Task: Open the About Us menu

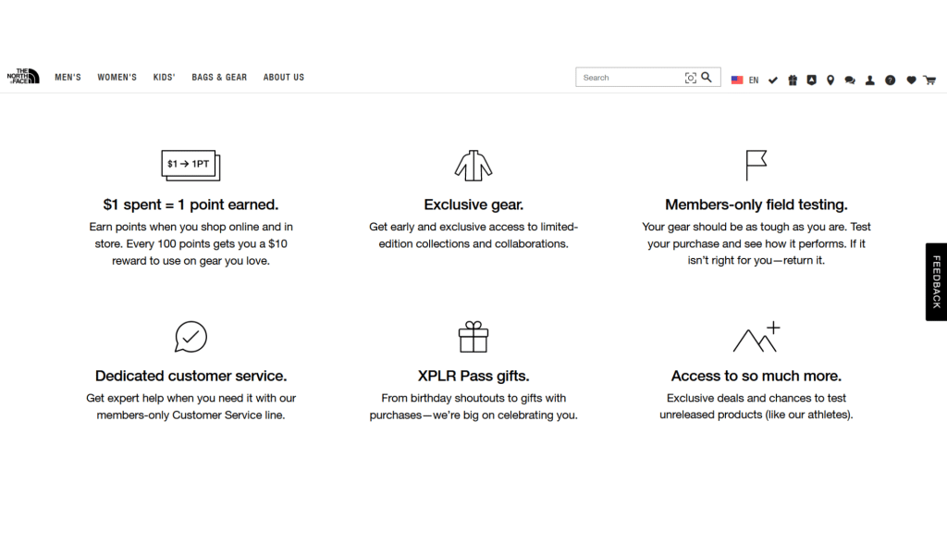Action: click(x=284, y=78)
